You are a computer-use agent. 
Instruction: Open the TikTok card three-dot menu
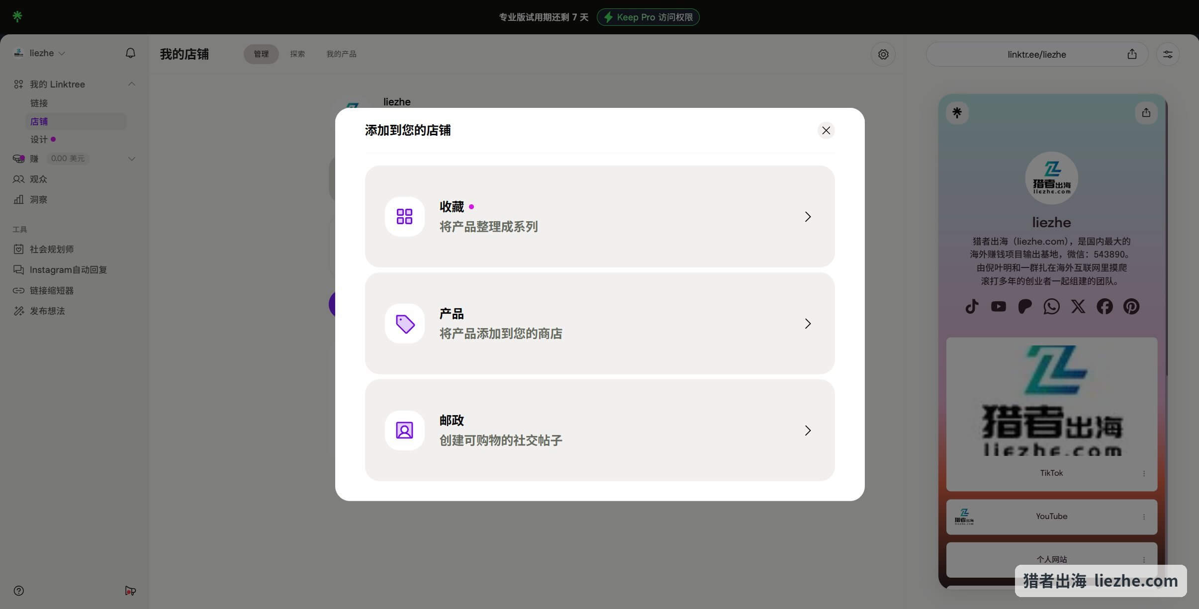1144,473
